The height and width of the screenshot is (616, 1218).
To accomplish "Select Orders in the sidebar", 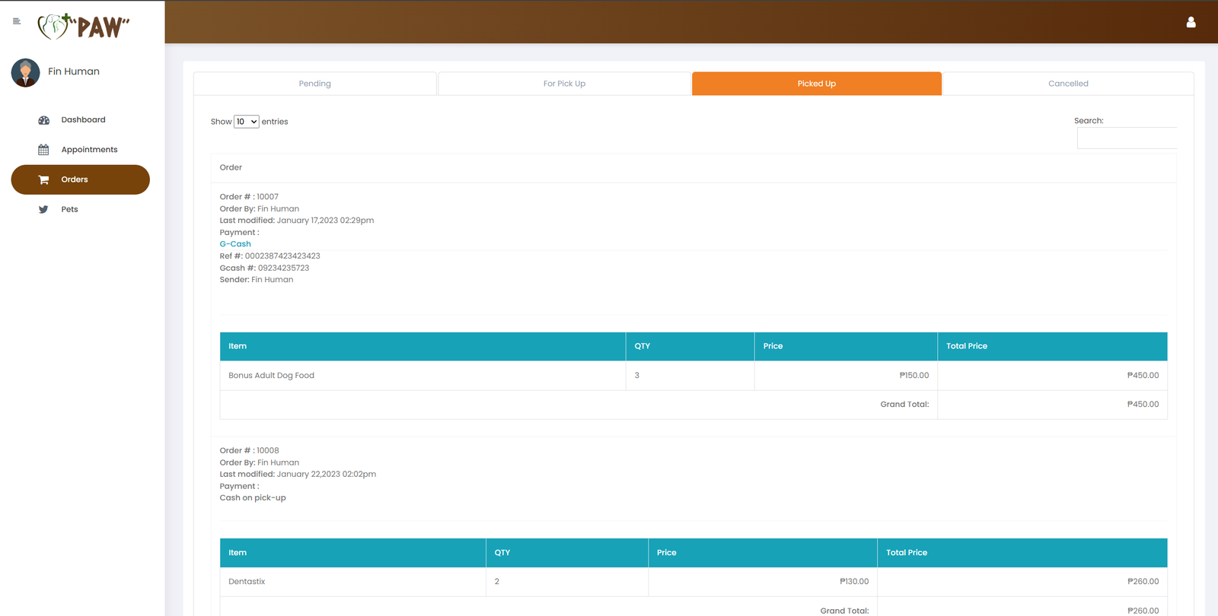I will point(75,179).
